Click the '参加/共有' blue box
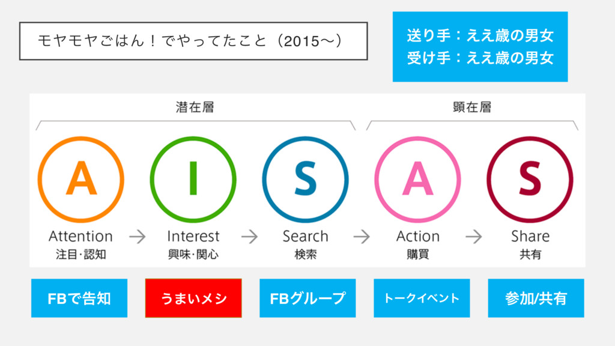This screenshot has width=615, height=346. 536,298
